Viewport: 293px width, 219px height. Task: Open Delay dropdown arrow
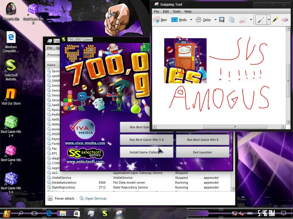(215, 20)
